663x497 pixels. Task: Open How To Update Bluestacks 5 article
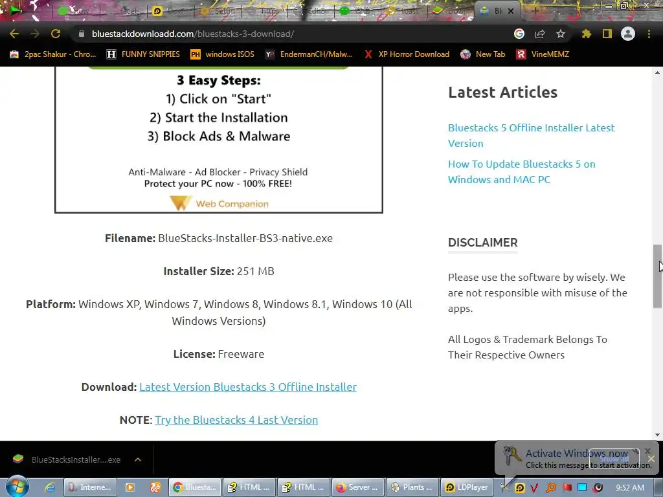521,171
